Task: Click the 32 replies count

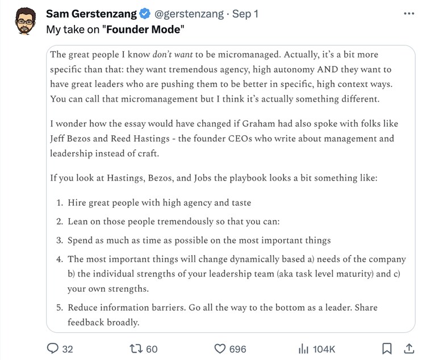Action: pos(67,349)
